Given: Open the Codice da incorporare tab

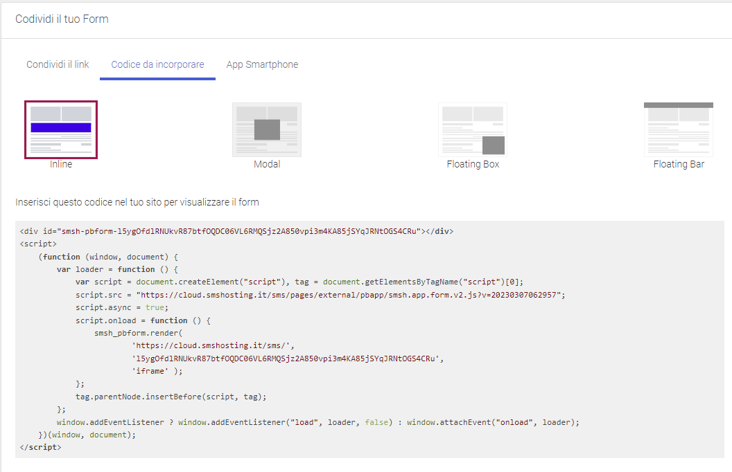Looking at the screenshot, I should [157, 64].
